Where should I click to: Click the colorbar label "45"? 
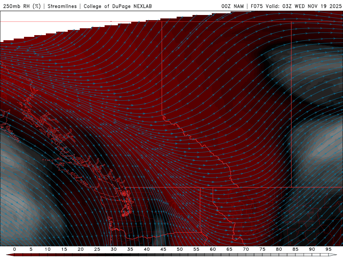coord(163,249)
